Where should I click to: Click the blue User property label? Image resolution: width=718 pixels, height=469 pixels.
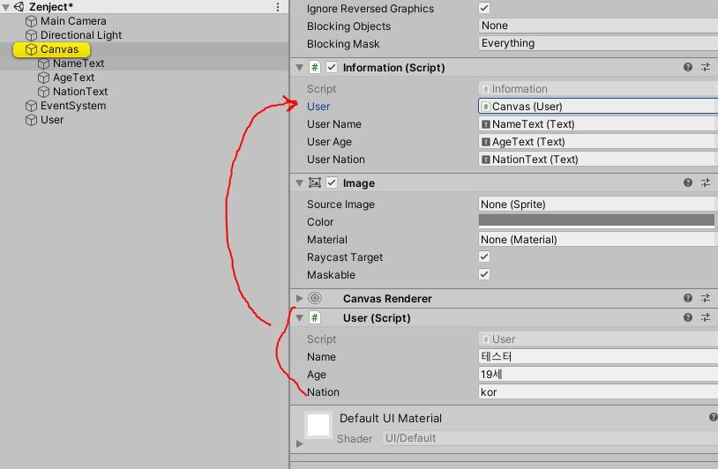(318, 107)
